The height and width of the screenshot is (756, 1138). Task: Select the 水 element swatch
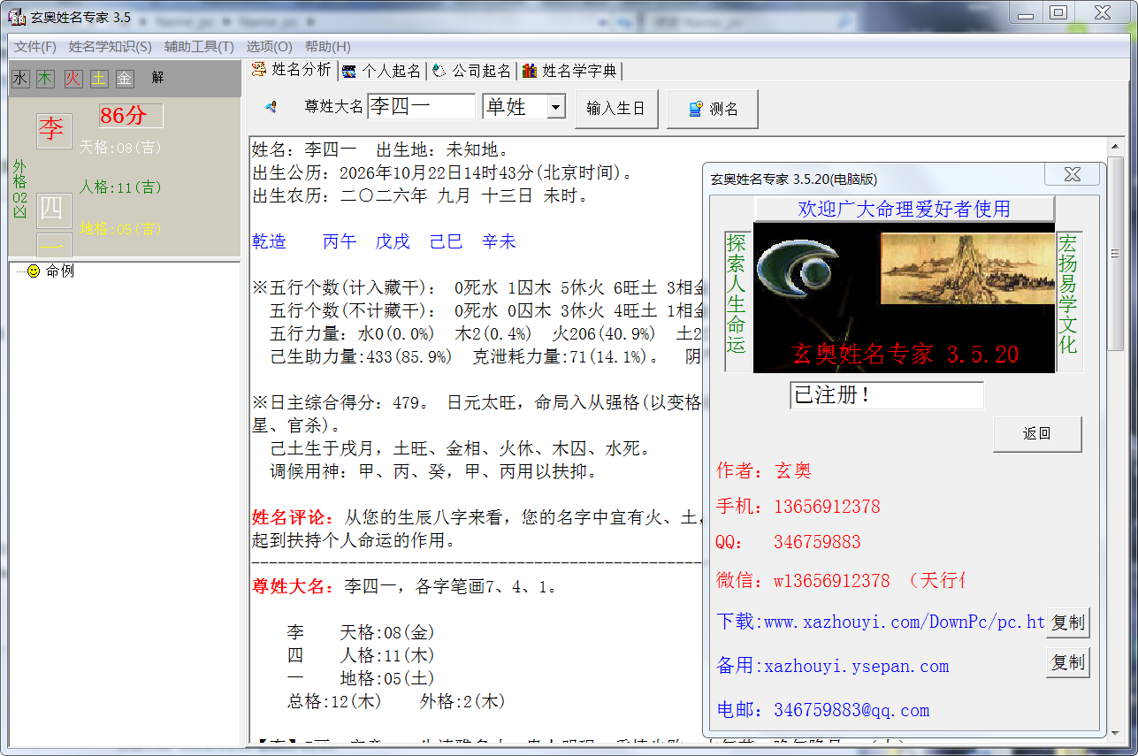(x=19, y=78)
